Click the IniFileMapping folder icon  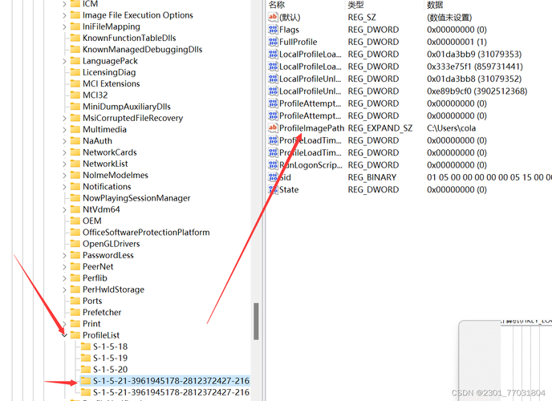coord(75,26)
